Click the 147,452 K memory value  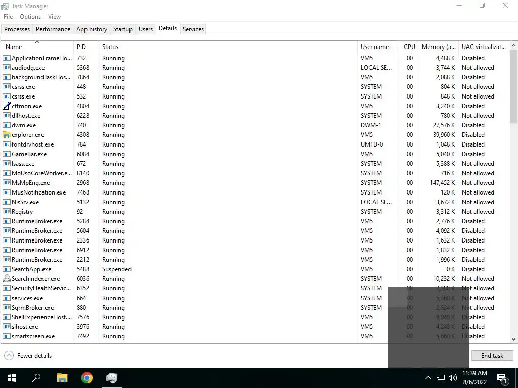(442, 183)
